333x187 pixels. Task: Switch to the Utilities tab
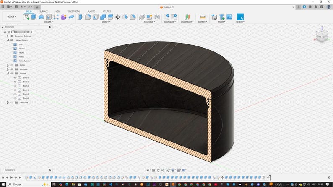point(107,11)
